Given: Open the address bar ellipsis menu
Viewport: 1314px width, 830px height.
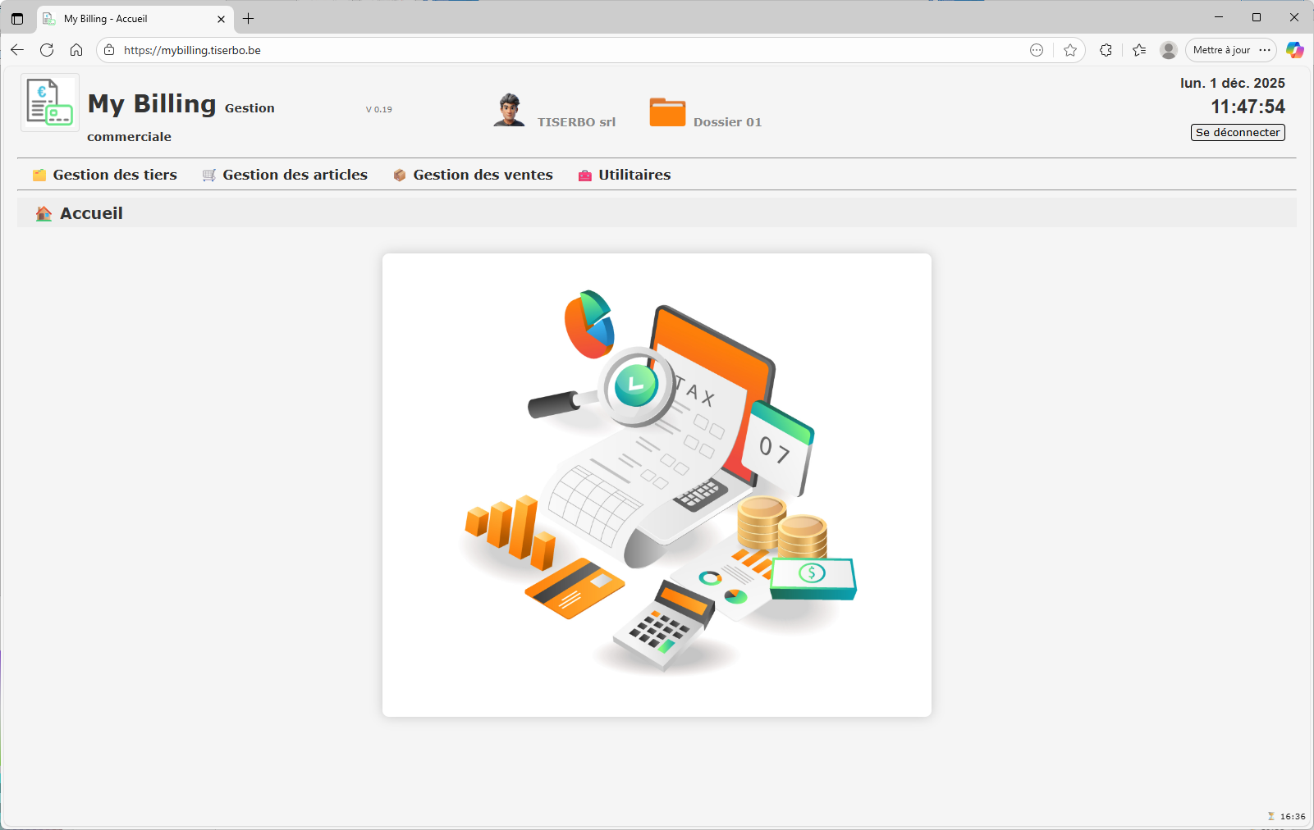Looking at the screenshot, I should (1037, 50).
